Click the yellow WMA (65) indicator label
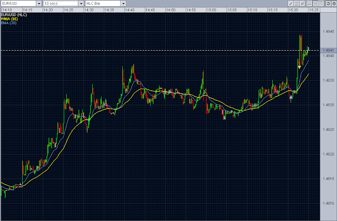The image size is (337, 221). click(9, 18)
